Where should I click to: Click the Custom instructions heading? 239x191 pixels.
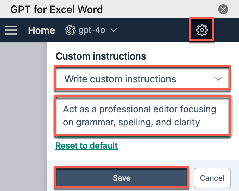point(101,56)
